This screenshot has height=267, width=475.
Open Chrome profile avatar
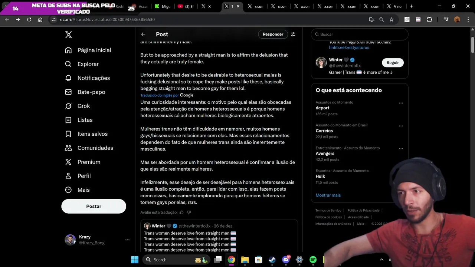(457, 19)
